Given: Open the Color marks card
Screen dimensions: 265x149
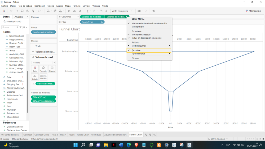Looking at the screenshot, I should coord(35,69).
